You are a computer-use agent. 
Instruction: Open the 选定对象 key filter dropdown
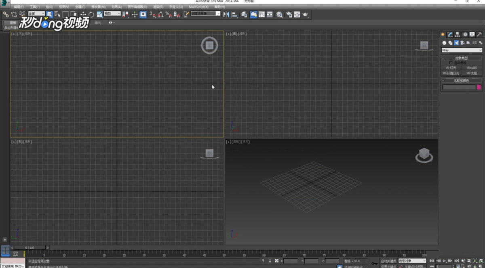click(x=412, y=261)
